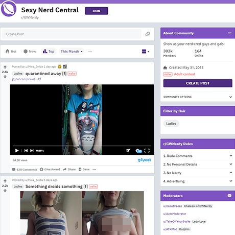Expand the Rude Comments rule
Viewport: 235px width, 235px height.
[x=198, y=156]
